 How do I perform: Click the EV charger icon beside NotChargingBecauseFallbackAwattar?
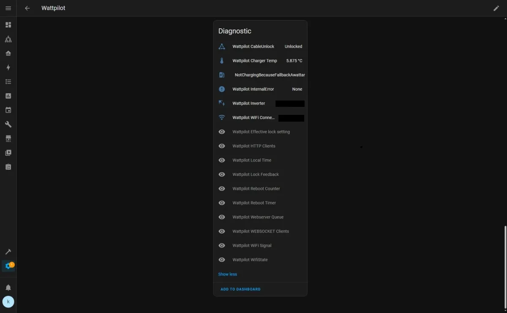222,75
